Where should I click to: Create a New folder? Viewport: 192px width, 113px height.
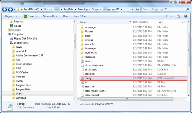pos(80,16)
